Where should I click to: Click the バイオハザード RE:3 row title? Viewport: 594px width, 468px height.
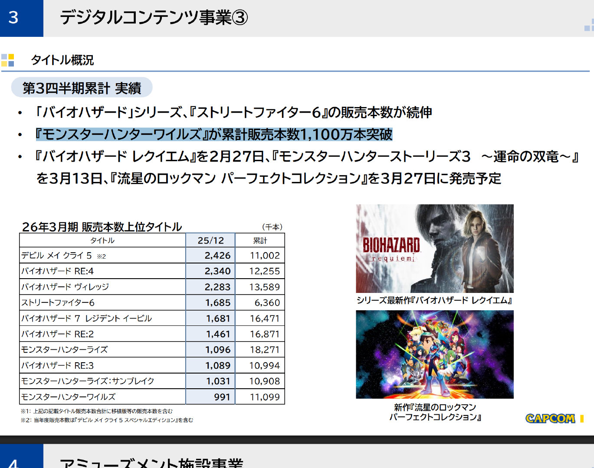click(57, 365)
